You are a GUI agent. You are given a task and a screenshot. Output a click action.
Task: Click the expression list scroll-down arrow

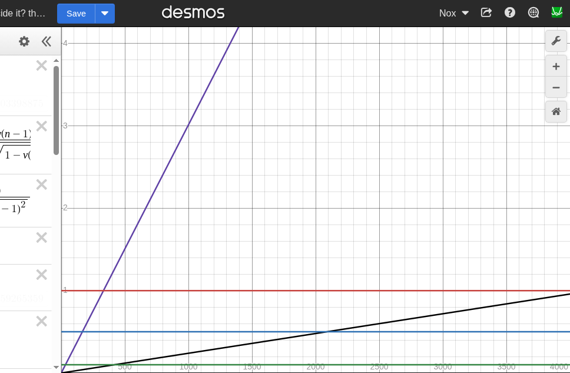pos(56,367)
